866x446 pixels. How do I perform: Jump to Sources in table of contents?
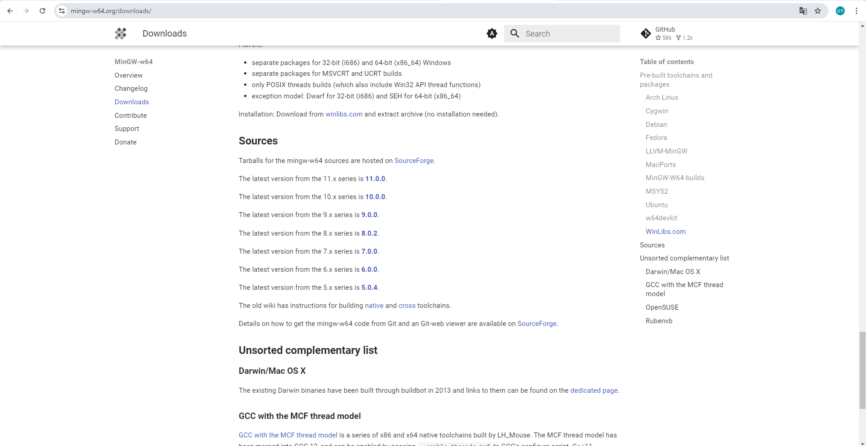tap(652, 245)
